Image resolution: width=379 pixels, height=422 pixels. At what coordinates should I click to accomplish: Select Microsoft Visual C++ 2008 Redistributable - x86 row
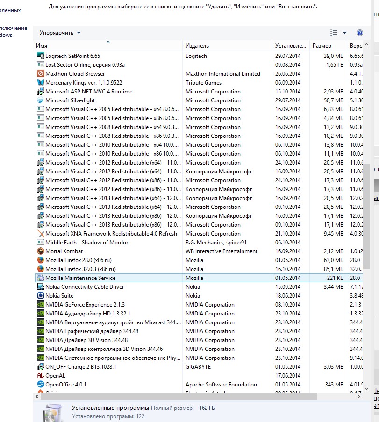tap(199, 136)
